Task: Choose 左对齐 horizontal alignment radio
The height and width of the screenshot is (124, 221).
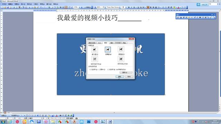Action: coord(90,70)
